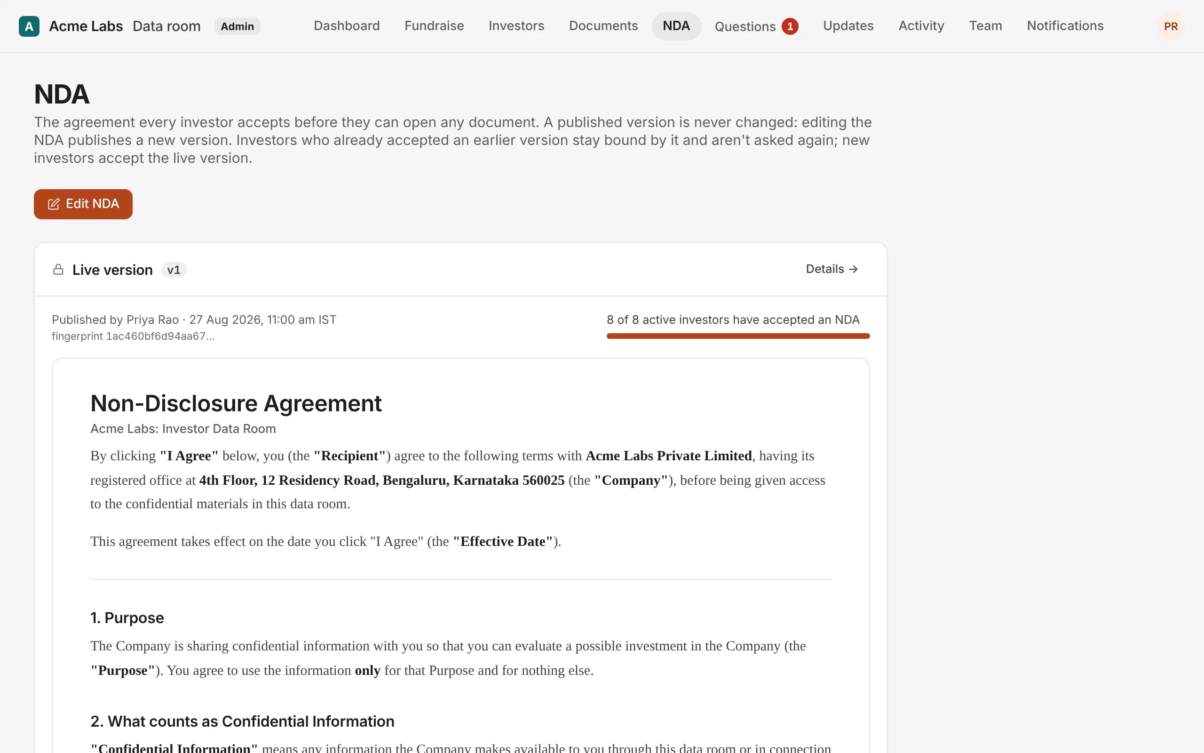Click "Acme Labs: Investor Data Room" subtitle
Viewport: 1204px width, 753px height.
point(183,429)
